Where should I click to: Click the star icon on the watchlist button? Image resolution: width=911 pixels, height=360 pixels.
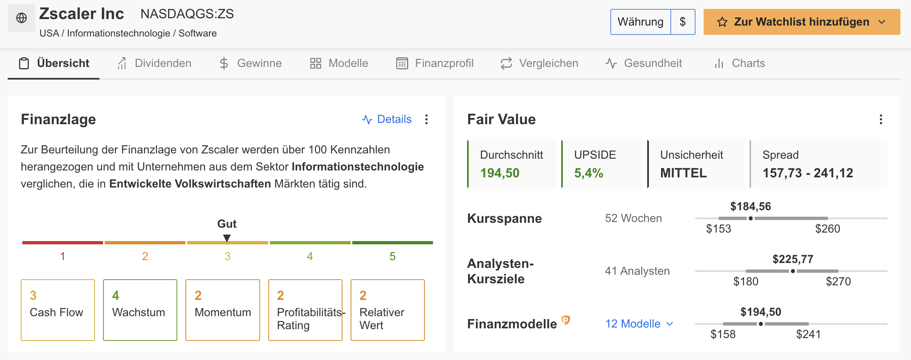(722, 22)
